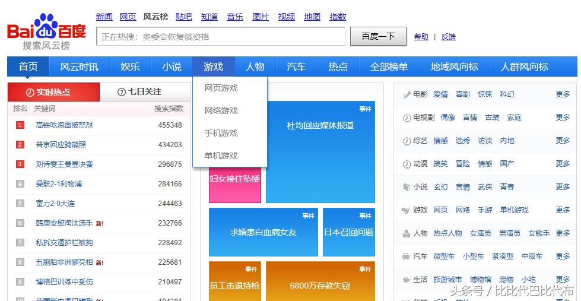Expand 更多 in the 人物 row
Image resolution: width=581 pixels, height=301 pixels.
(x=563, y=233)
